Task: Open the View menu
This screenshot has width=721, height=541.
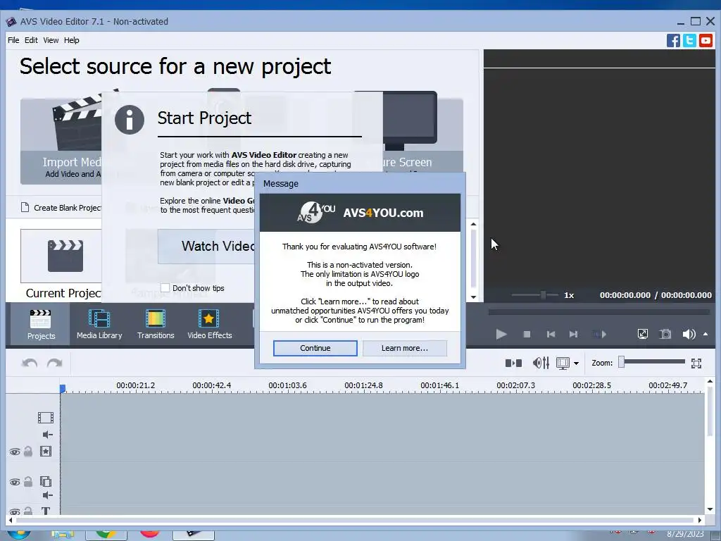Action: [51, 40]
